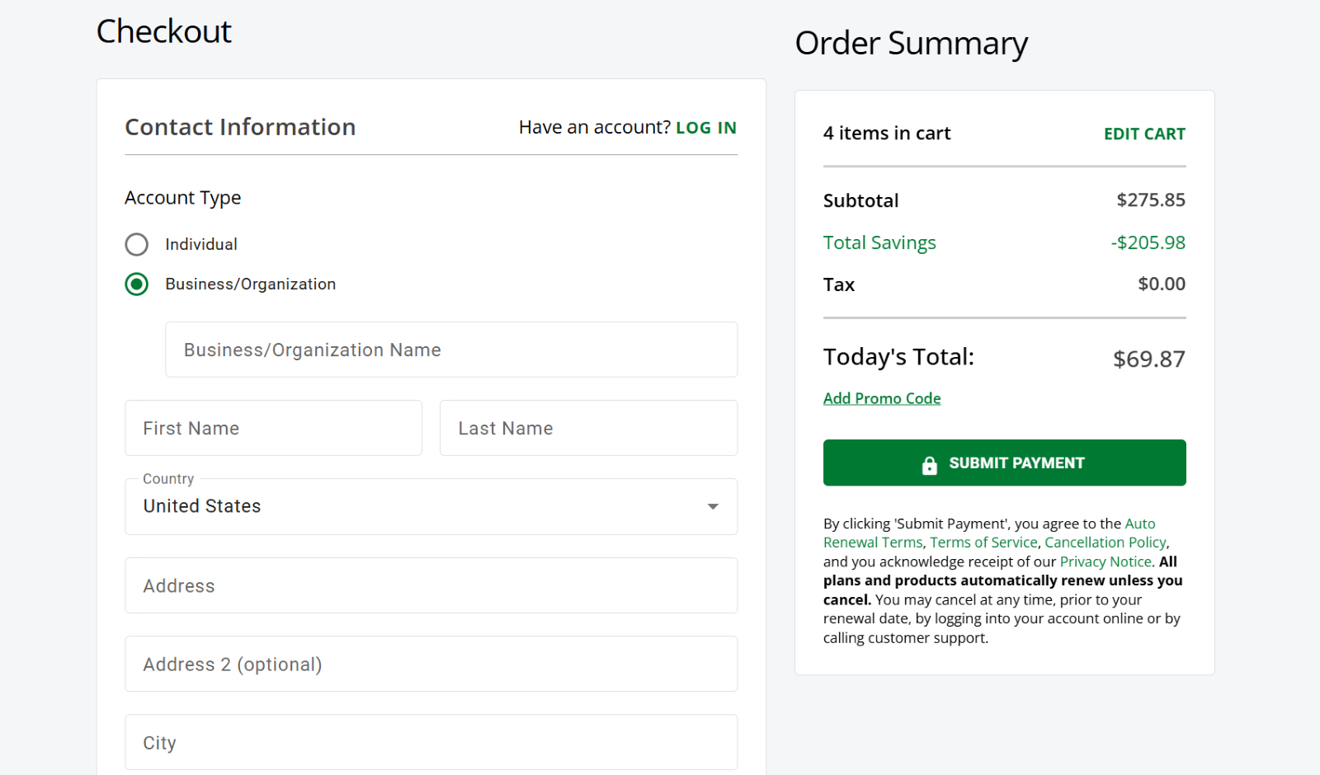This screenshot has width=1320, height=775.
Task: Select the Business/Organization radio button
Action: (137, 284)
